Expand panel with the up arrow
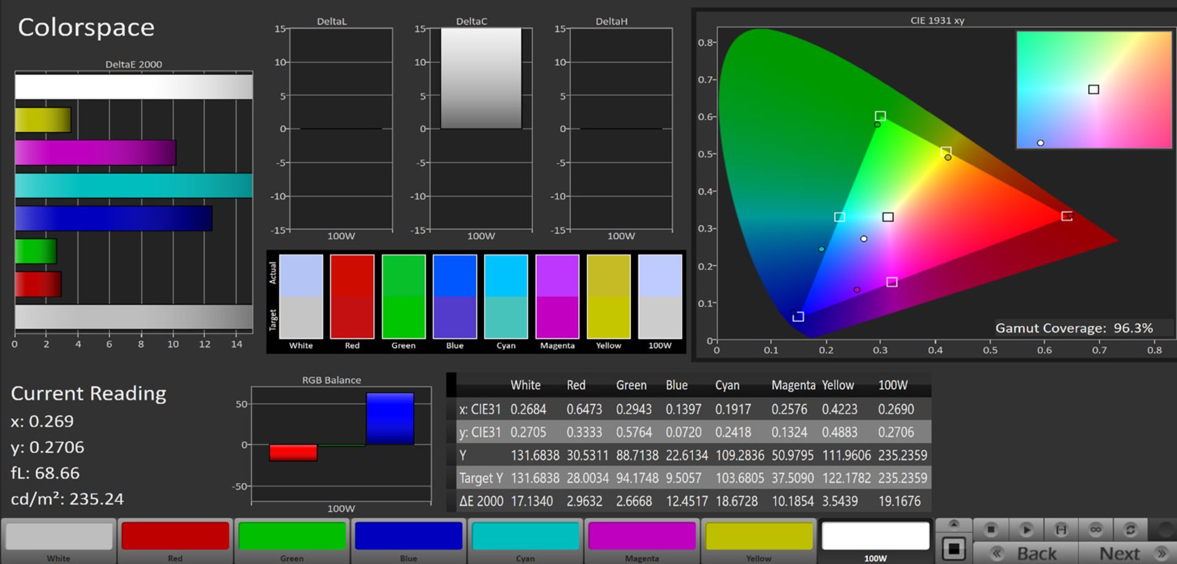Viewport: 1177px width, 564px height. pyautogui.click(x=954, y=524)
